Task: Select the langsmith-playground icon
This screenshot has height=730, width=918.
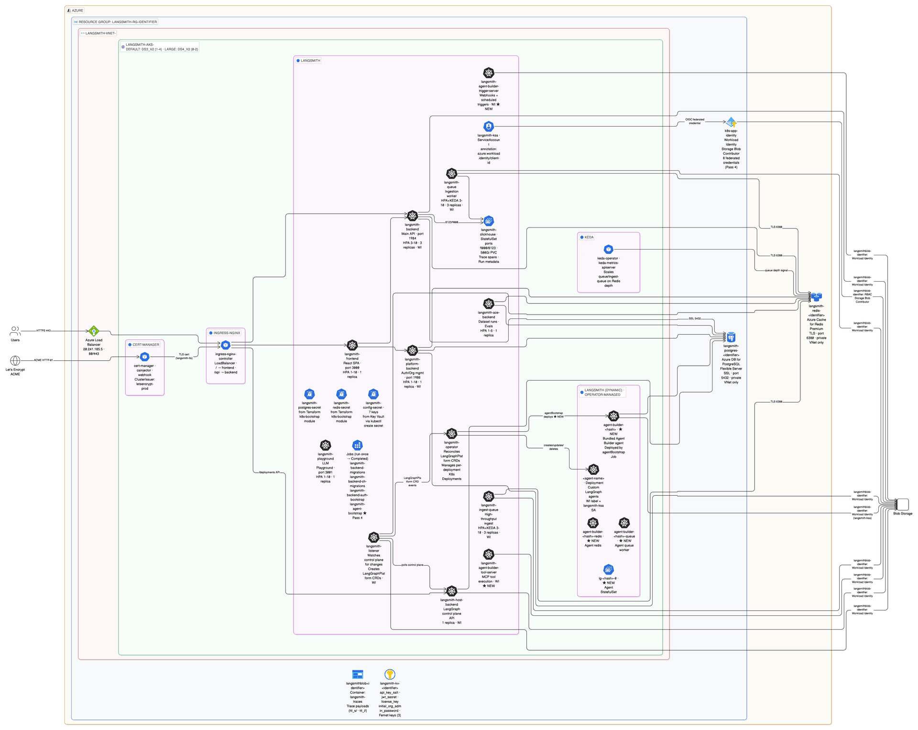Action: pos(326,446)
